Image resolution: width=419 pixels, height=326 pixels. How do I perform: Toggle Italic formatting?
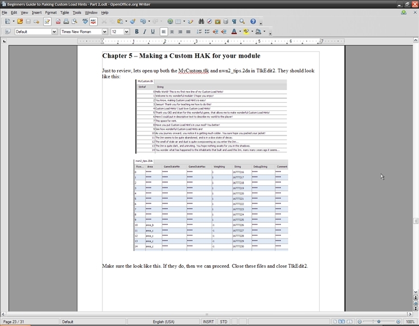click(144, 32)
